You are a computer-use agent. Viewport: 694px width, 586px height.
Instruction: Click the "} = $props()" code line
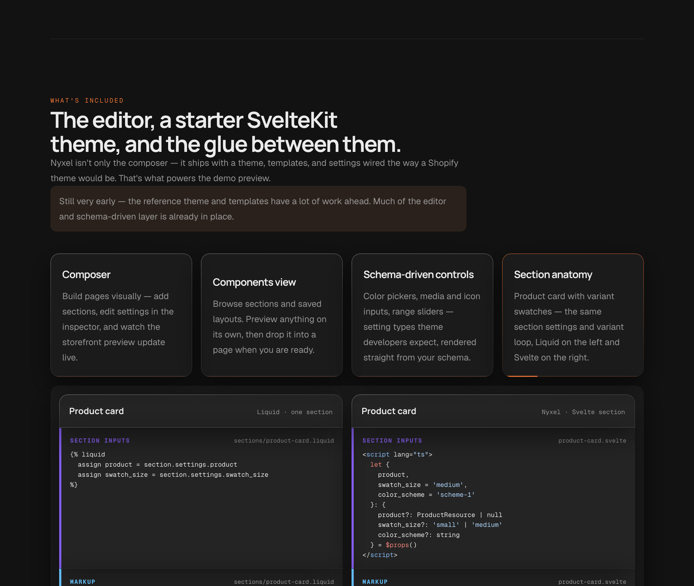tap(393, 545)
